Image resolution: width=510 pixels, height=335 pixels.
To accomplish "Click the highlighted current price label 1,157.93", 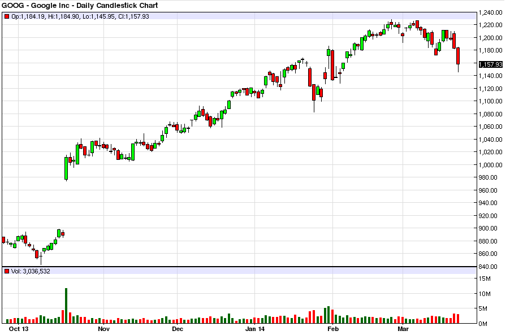I will tap(491, 64).
